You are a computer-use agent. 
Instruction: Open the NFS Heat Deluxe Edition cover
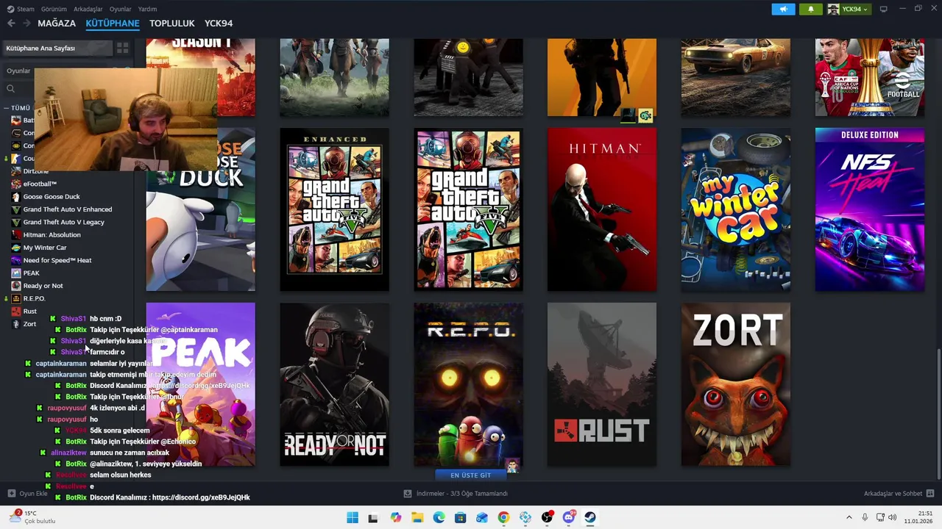(x=870, y=209)
